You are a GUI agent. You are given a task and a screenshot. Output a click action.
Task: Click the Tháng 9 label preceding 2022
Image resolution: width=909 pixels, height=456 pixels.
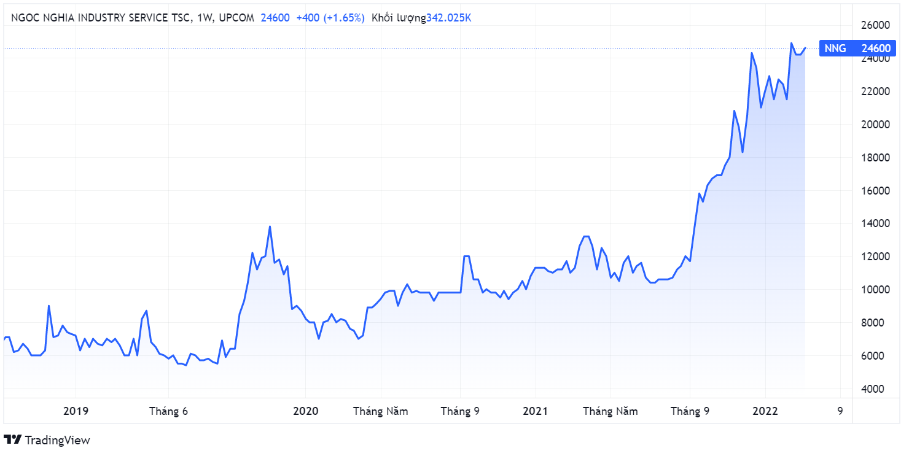[690, 411]
